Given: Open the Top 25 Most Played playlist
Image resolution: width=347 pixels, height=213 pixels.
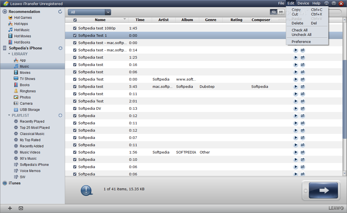Looking at the screenshot, I should [35, 128].
